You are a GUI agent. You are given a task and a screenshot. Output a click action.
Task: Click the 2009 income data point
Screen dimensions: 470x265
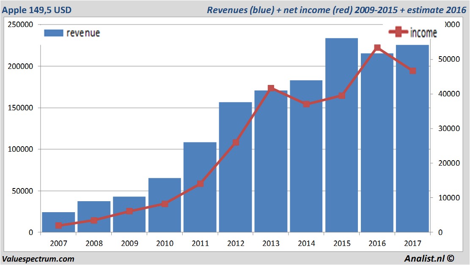(129, 211)
